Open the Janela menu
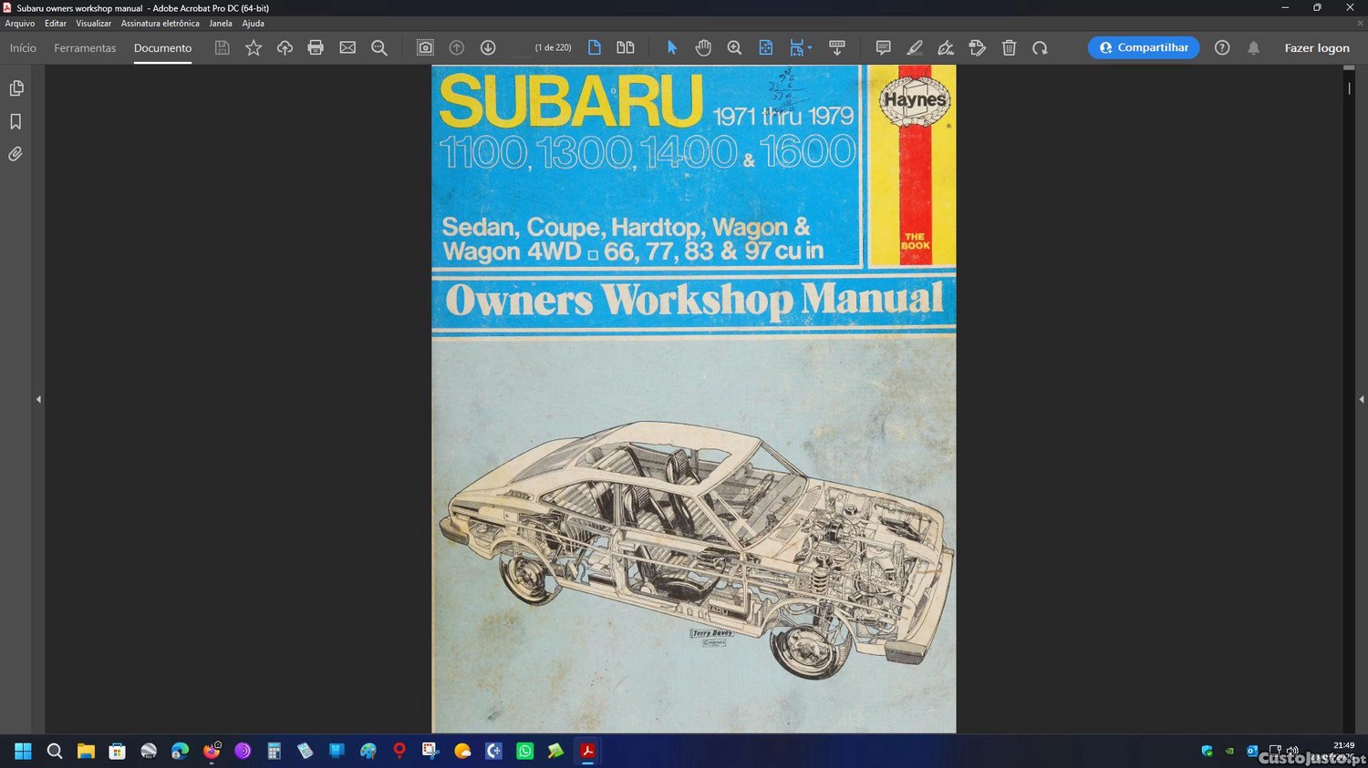This screenshot has height=768, width=1368. pos(221,24)
